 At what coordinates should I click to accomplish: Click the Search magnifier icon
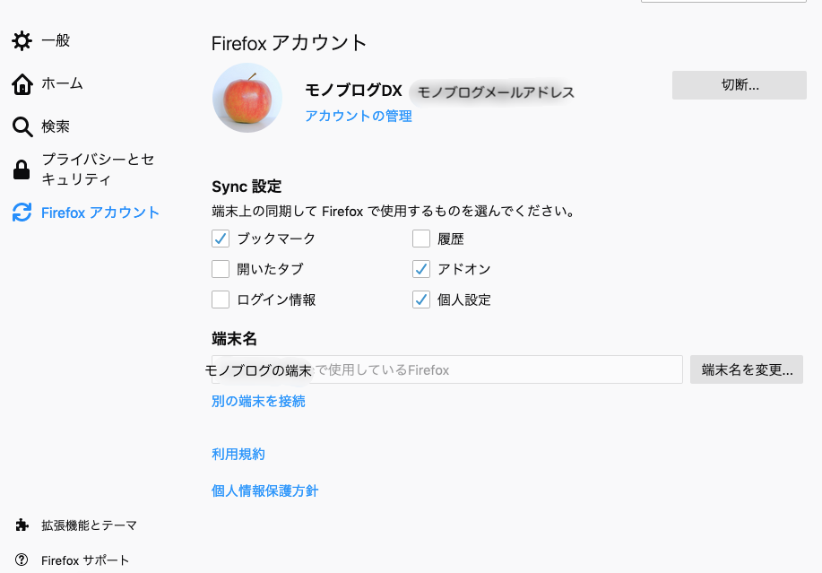[x=22, y=127]
